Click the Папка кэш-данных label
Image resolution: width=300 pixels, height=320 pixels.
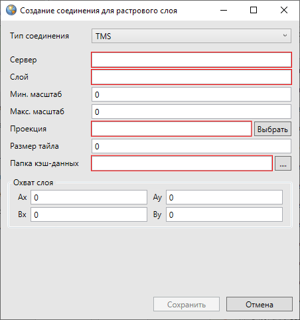[x=44, y=163]
